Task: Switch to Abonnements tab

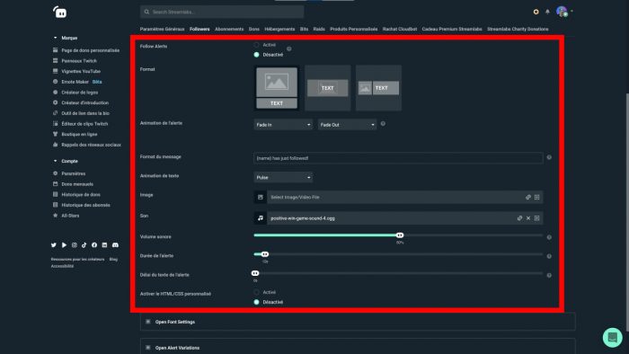Action: pos(229,30)
